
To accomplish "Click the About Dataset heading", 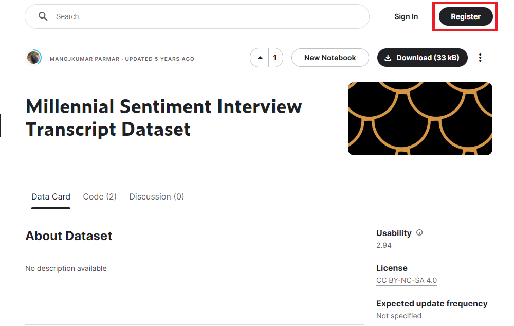I will coord(68,236).
